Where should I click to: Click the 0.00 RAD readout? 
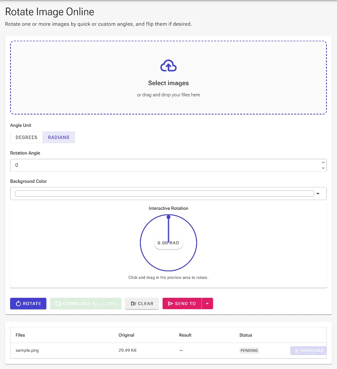click(168, 243)
